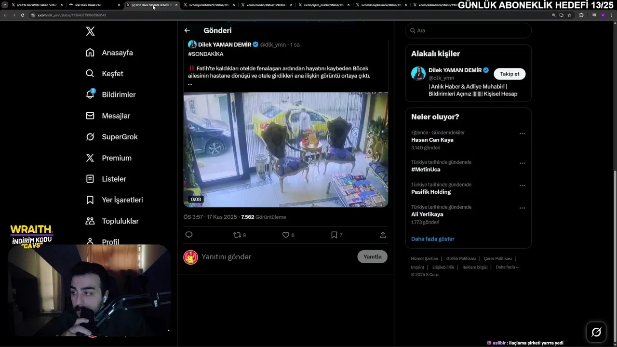This screenshot has width=617, height=347.
Task: Click the X logo in sidebar
Action: (x=90, y=31)
